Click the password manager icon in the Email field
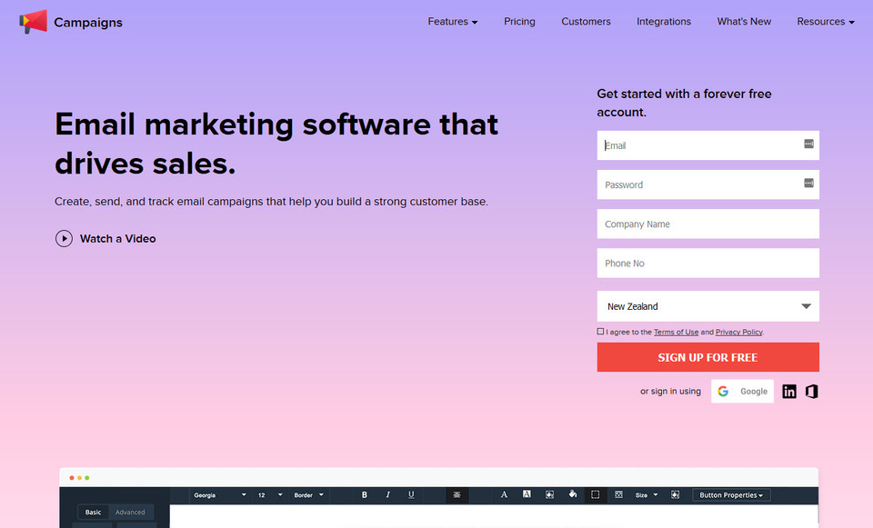 click(x=808, y=144)
